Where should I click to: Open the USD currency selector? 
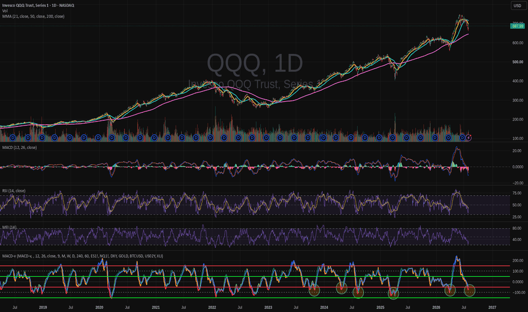[518, 6]
